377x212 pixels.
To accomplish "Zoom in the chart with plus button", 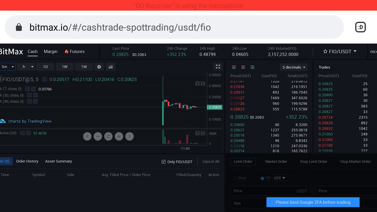I will pos(119,136).
